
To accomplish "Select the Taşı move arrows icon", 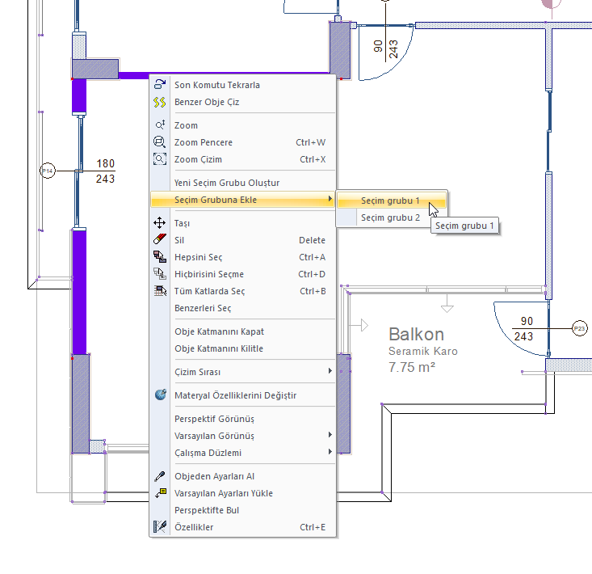I will point(160,223).
